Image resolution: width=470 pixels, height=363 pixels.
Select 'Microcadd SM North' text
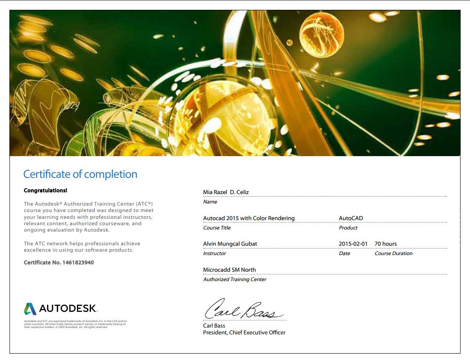(229, 270)
